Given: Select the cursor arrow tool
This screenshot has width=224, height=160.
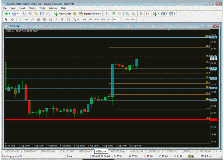Looking at the screenshot, I should [6, 20].
